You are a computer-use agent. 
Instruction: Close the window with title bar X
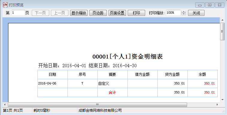click(220, 5)
